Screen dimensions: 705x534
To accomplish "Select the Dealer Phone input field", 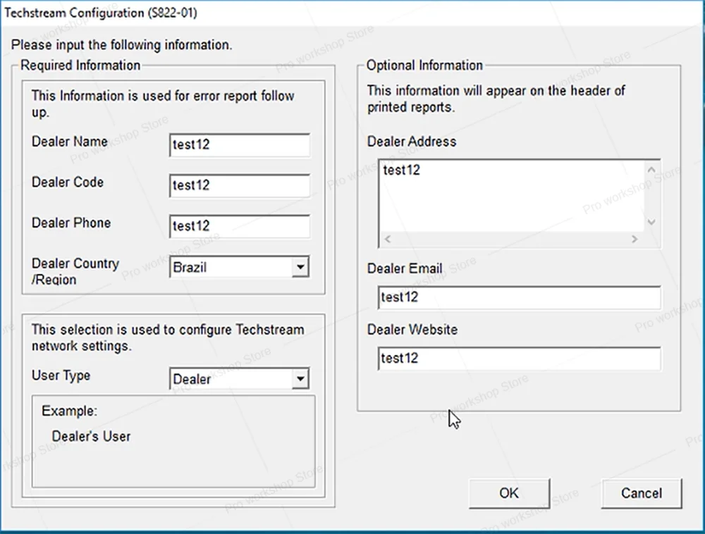I will pos(239,226).
